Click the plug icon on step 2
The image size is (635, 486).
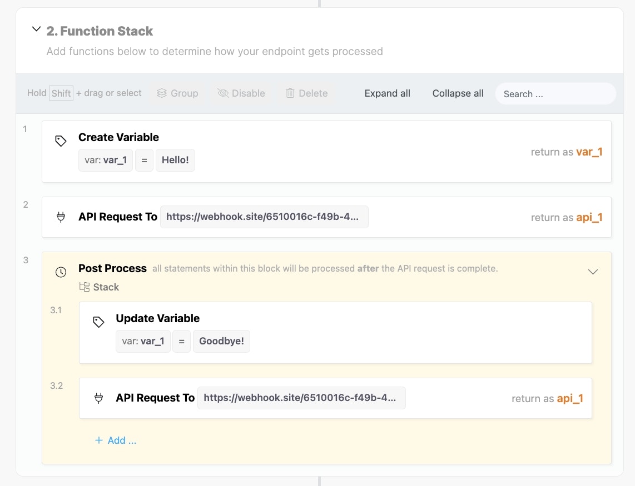click(61, 217)
